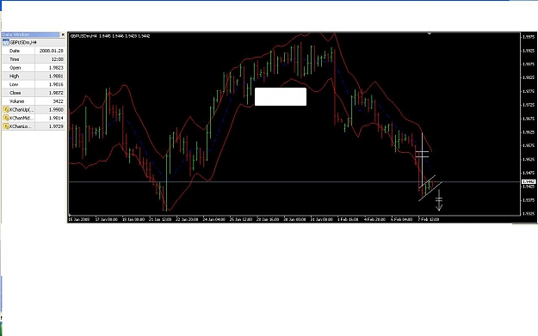Click the XChanMid row label
Image resolution: width=538 pixels, height=336 pixels.
[22, 118]
